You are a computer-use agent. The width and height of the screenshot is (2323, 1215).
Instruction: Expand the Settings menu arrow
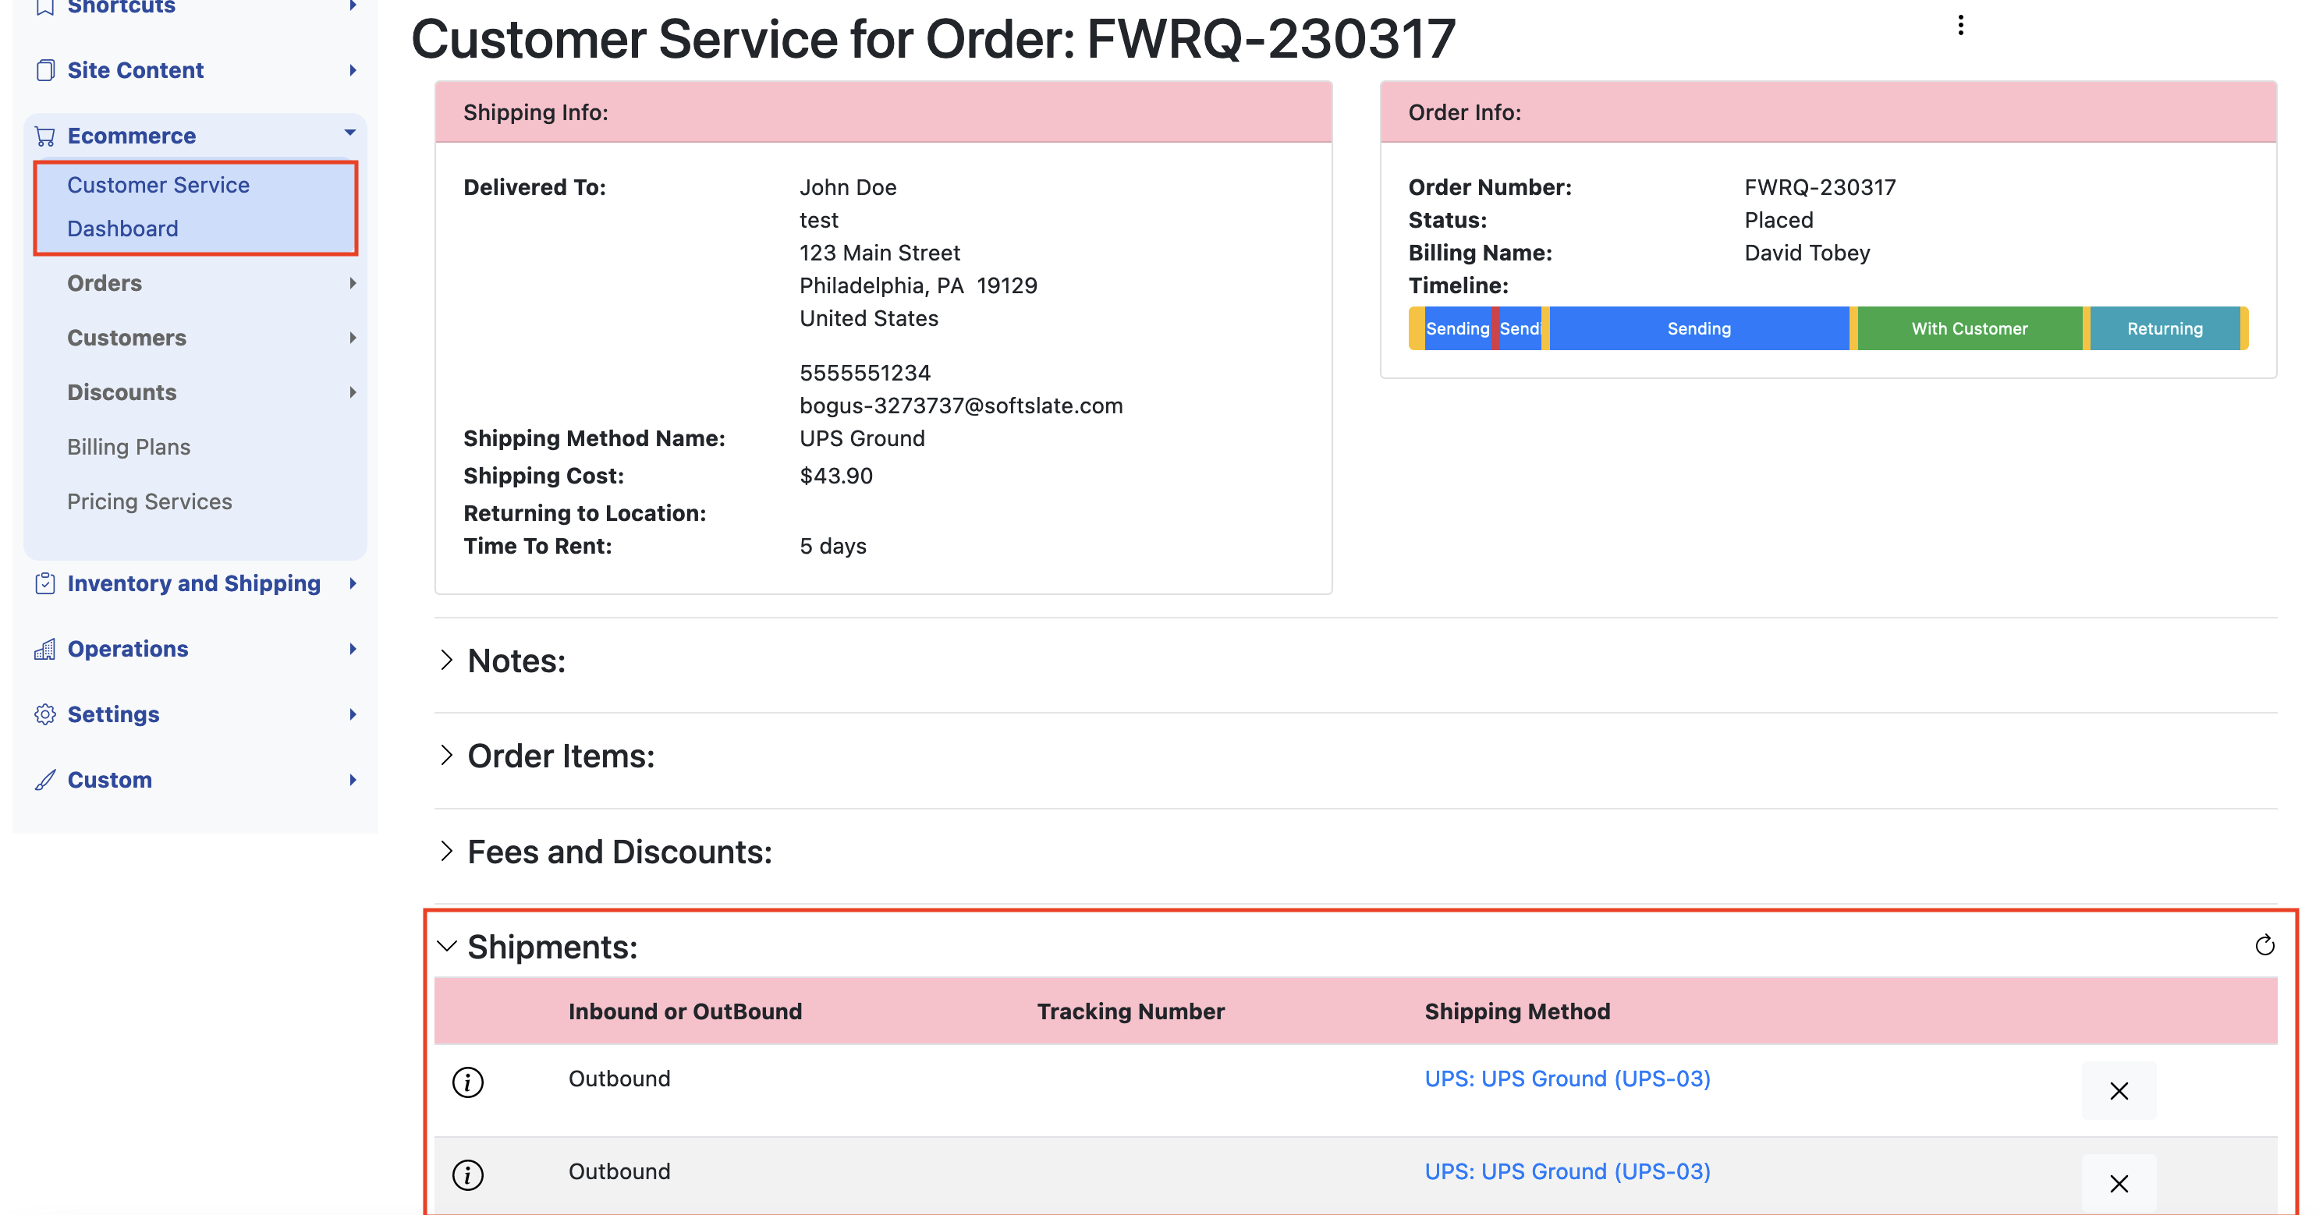353,715
